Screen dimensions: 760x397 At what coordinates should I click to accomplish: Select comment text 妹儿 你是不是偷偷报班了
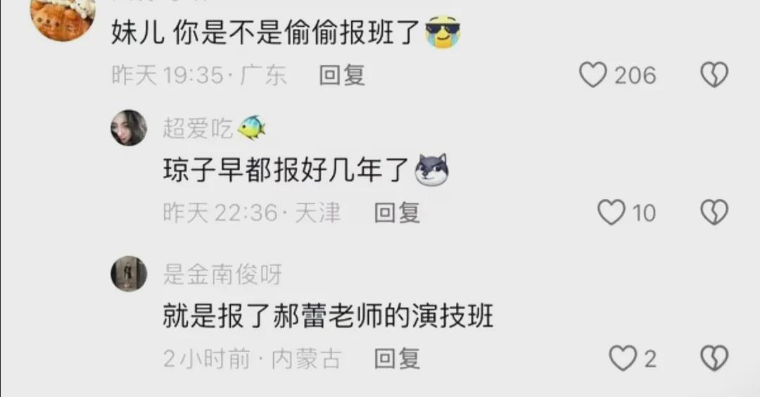pyautogui.click(x=265, y=32)
